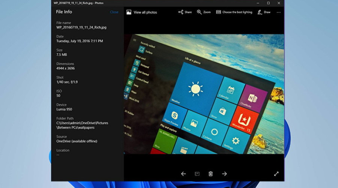Click the slideshow icon beside the trash
This screenshot has width=338, height=188.
197,174
